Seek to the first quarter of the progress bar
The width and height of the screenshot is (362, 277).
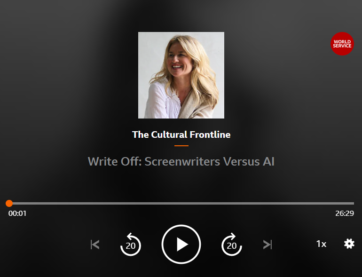pos(94,203)
